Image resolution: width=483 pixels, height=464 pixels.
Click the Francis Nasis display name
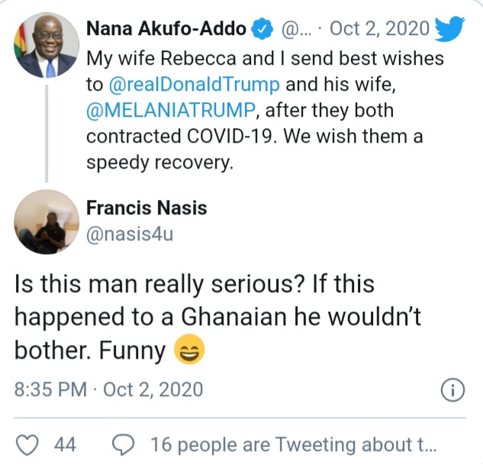click(147, 208)
